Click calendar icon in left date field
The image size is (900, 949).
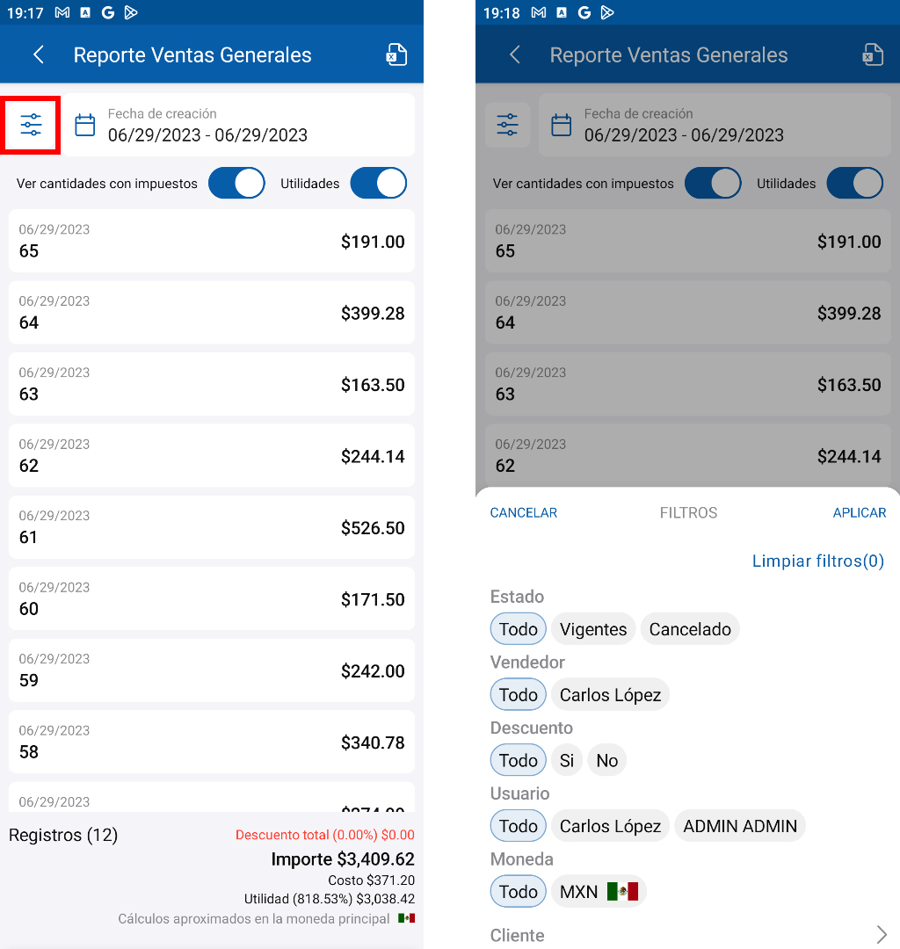pos(85,125)
